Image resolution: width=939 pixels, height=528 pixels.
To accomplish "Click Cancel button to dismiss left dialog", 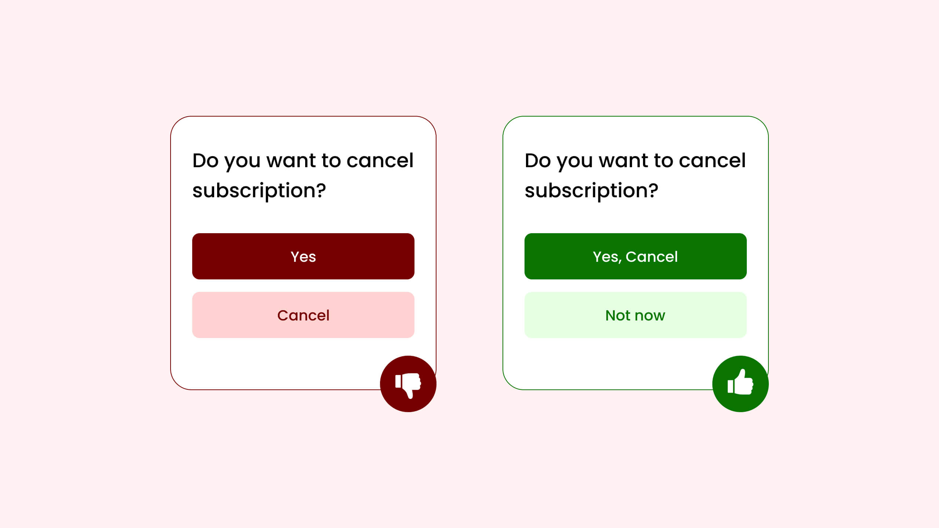I will click(x=303, y=315).
